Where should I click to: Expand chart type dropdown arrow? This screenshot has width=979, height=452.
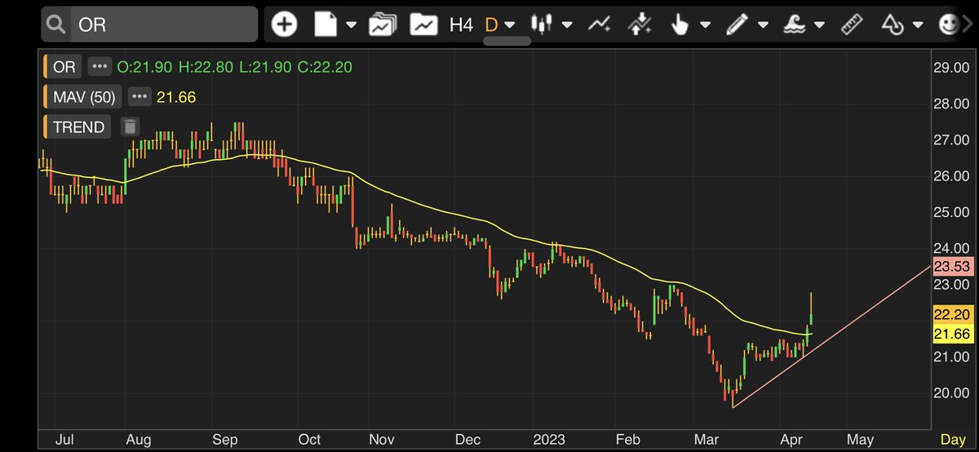point(567,24)
